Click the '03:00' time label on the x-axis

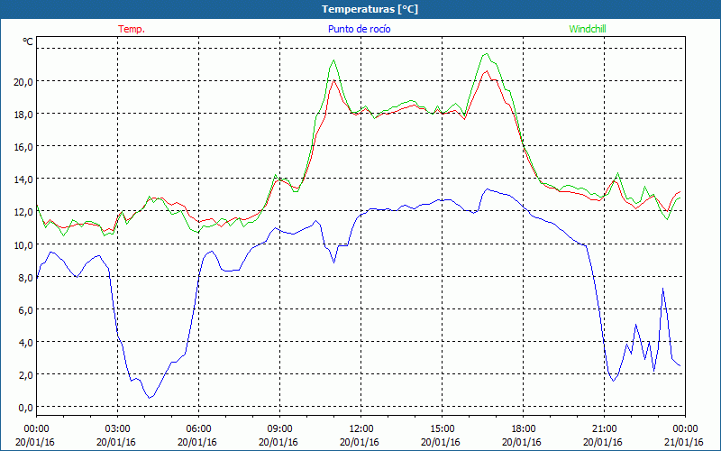click(x=117, y=429)
